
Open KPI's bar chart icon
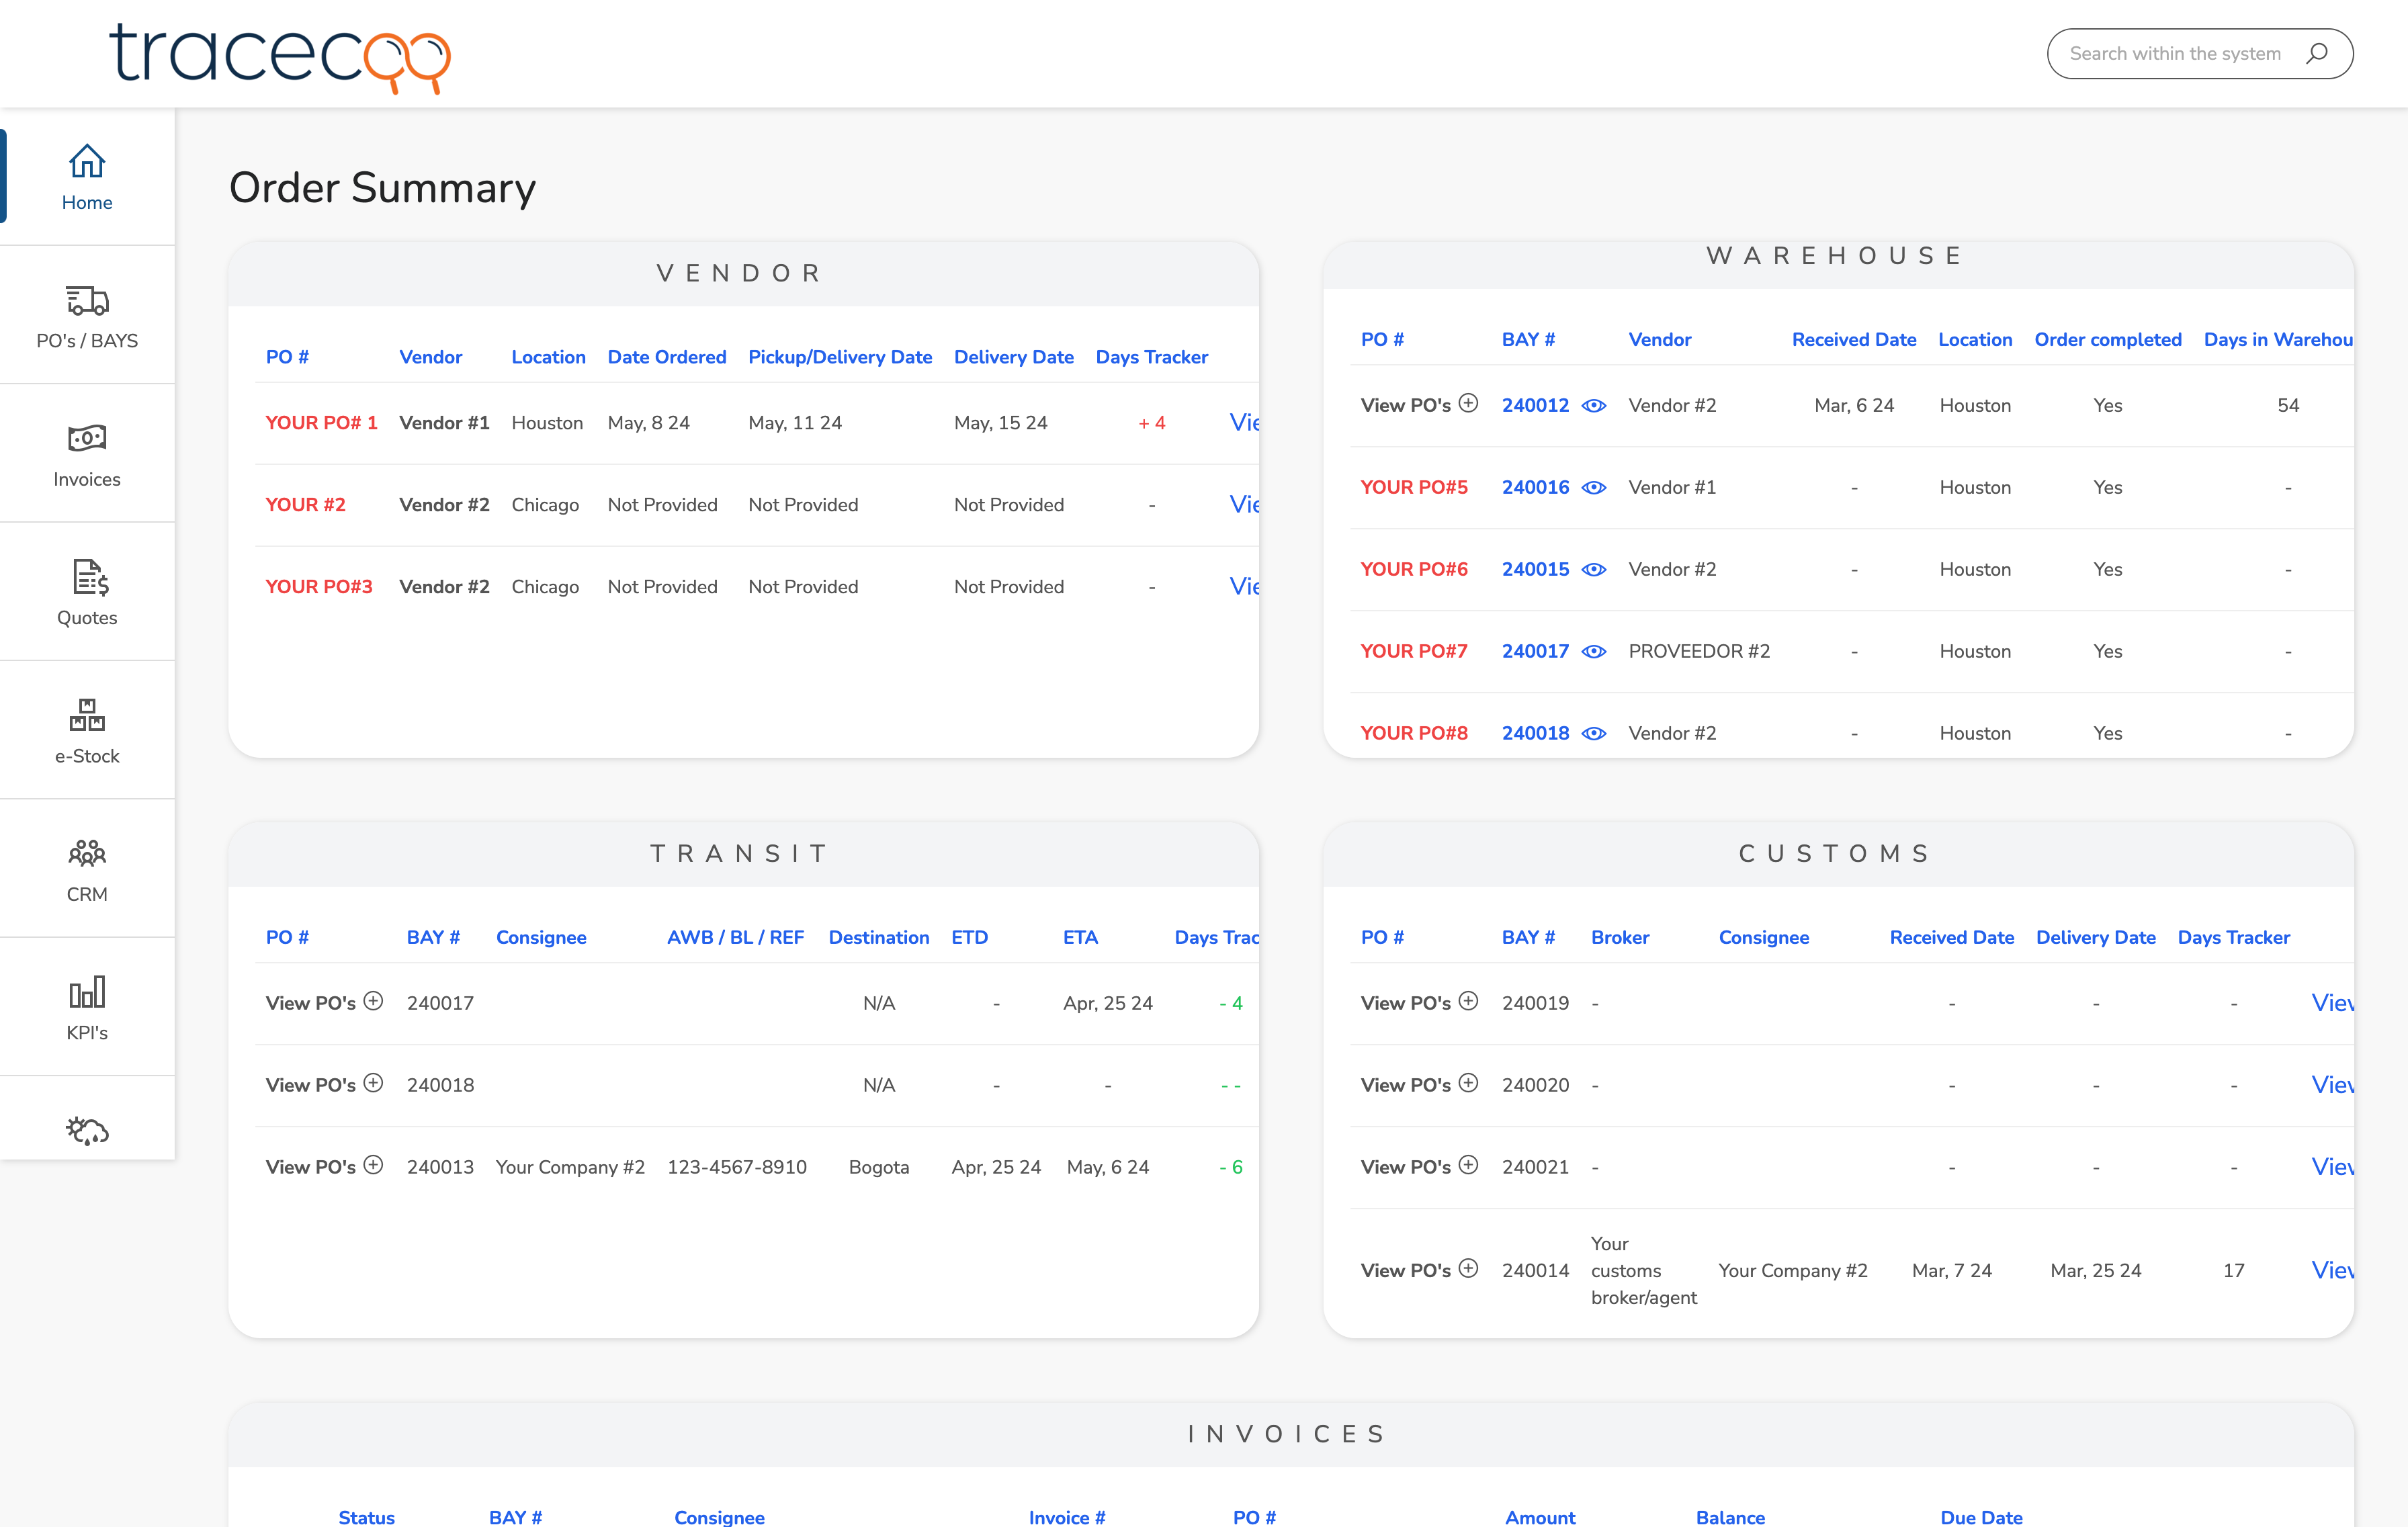click(x=87, y=992)
